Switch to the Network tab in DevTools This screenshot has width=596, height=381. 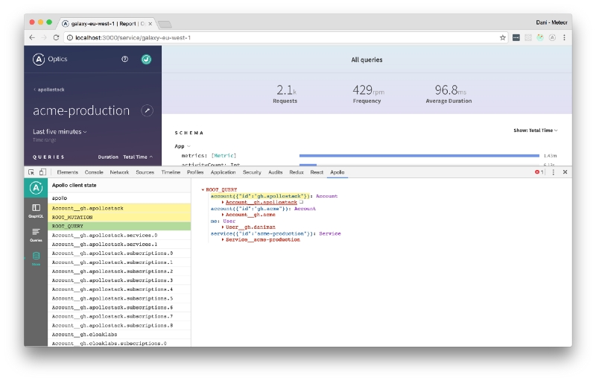click(119, 172)
